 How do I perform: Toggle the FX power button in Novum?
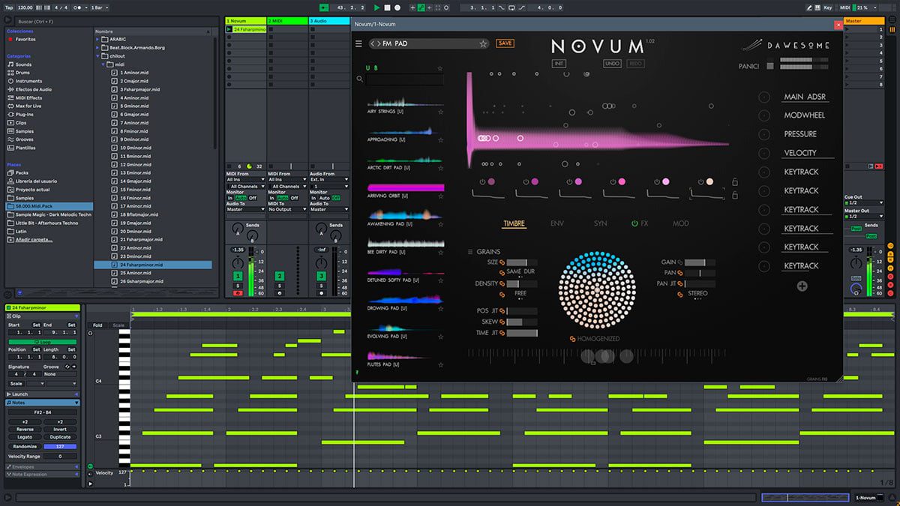634,223
